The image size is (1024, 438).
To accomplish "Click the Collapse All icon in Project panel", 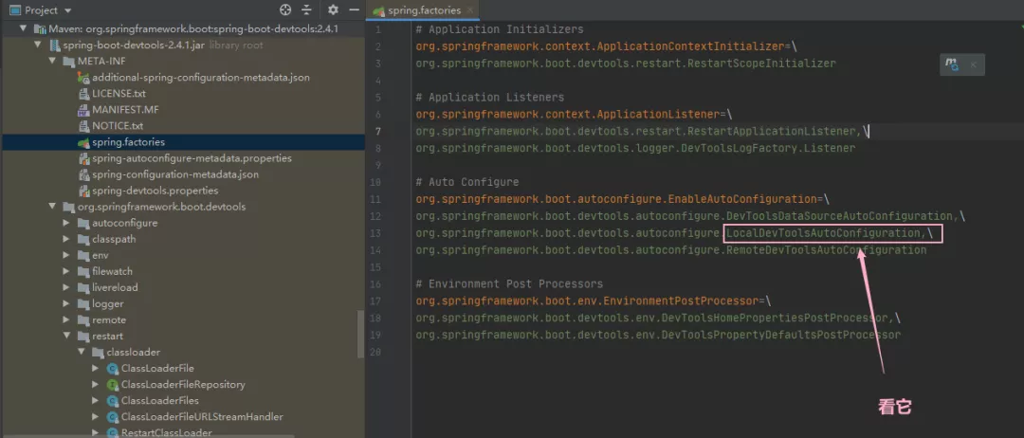I will (x=306, y=9).
